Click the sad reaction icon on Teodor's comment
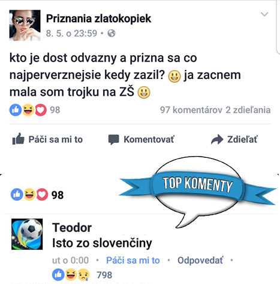The height and width of the screenshot is (284, 280). coord(83,275)
